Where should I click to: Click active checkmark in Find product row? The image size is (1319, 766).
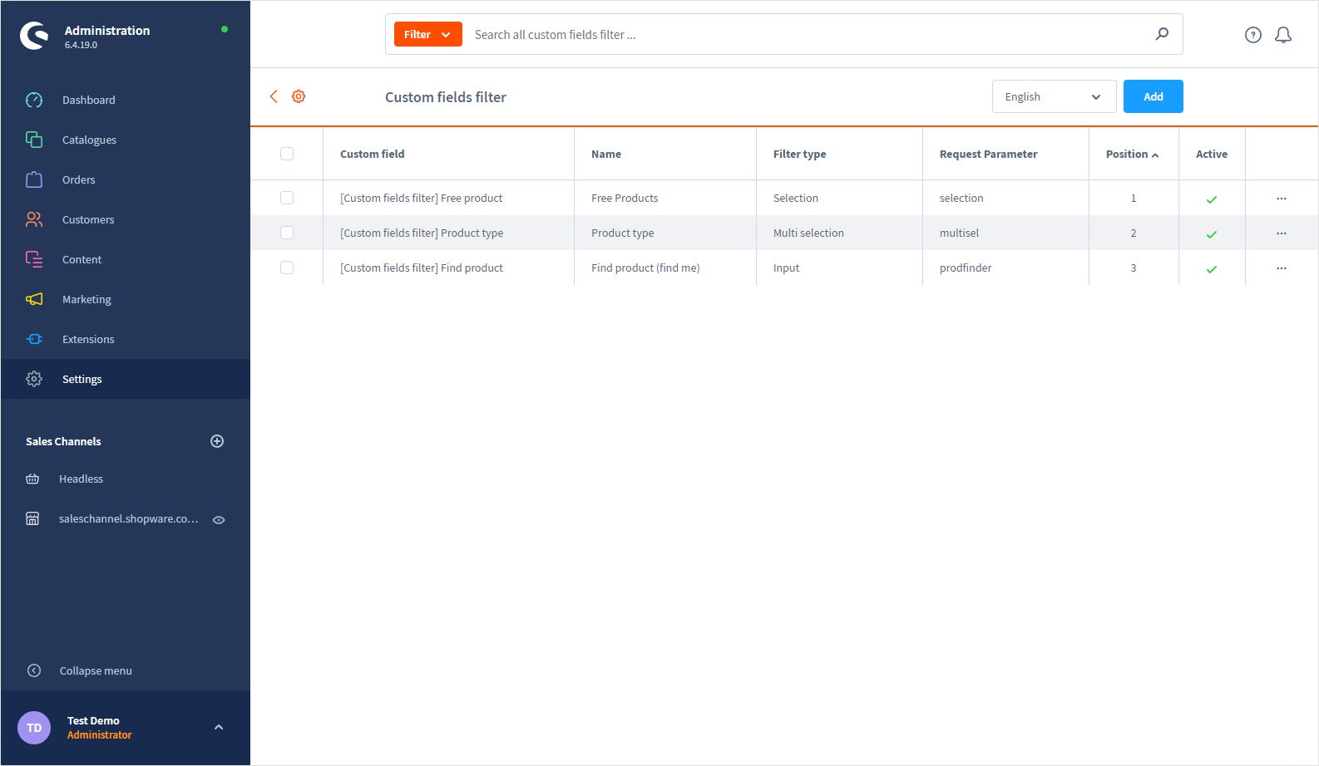coord(1212,269)
